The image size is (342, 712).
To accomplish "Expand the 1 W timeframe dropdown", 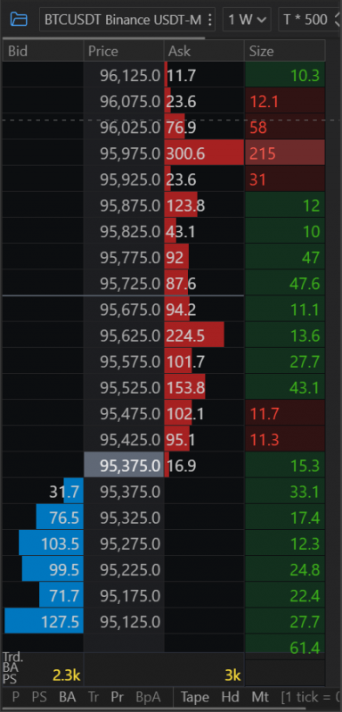I will coord(247,20).
